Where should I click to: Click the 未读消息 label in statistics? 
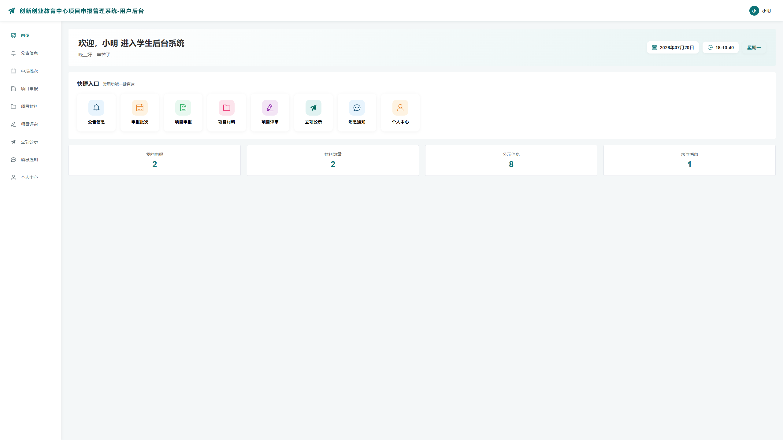689,154
